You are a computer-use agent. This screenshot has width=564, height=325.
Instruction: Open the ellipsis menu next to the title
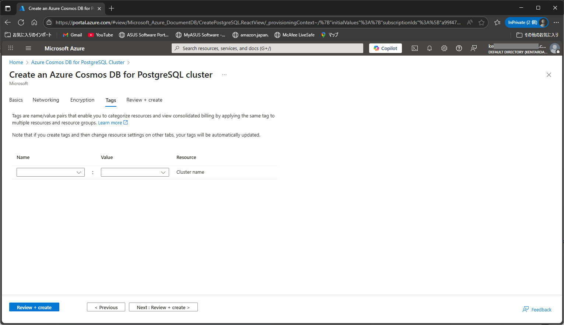224,74
